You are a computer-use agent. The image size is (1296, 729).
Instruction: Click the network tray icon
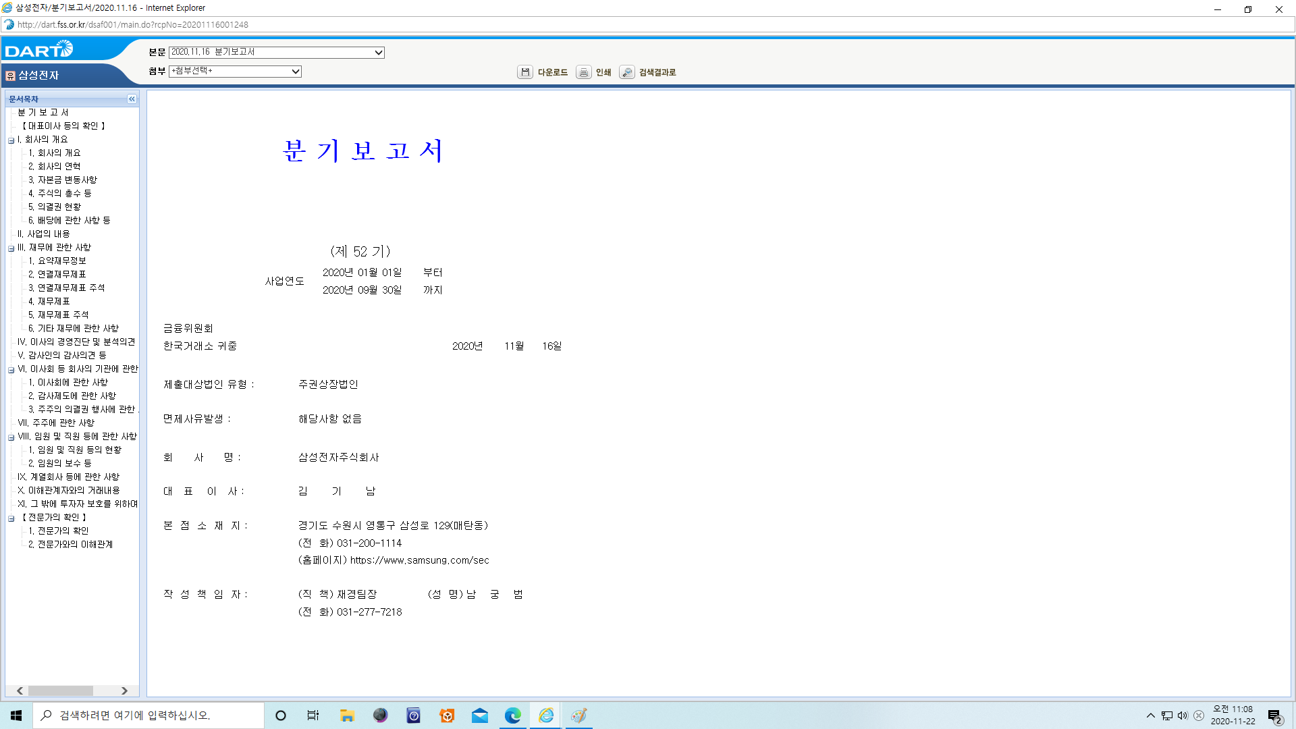click(1167, 715)
